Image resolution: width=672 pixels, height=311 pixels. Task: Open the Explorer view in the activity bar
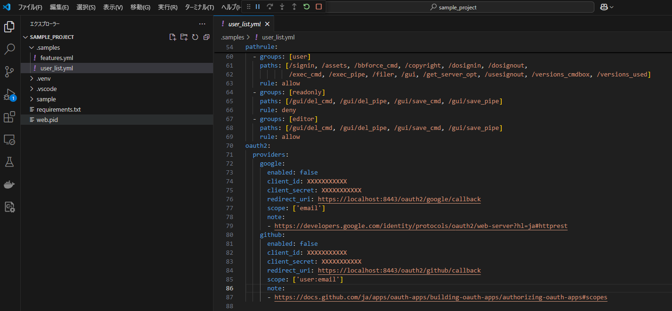(9, 27)
